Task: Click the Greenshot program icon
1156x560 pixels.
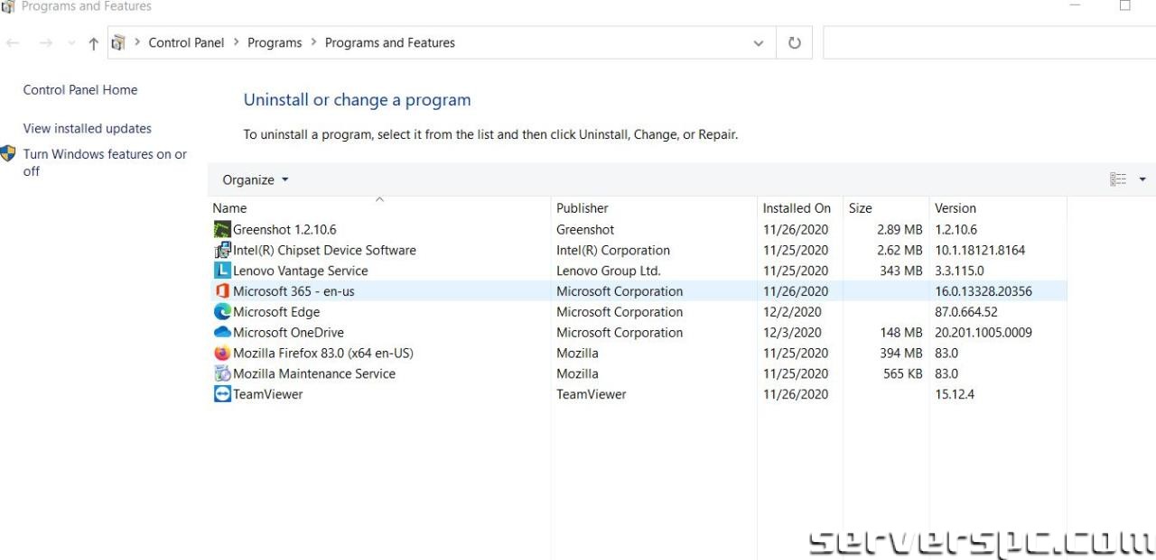Action: (x=222, y=230)
